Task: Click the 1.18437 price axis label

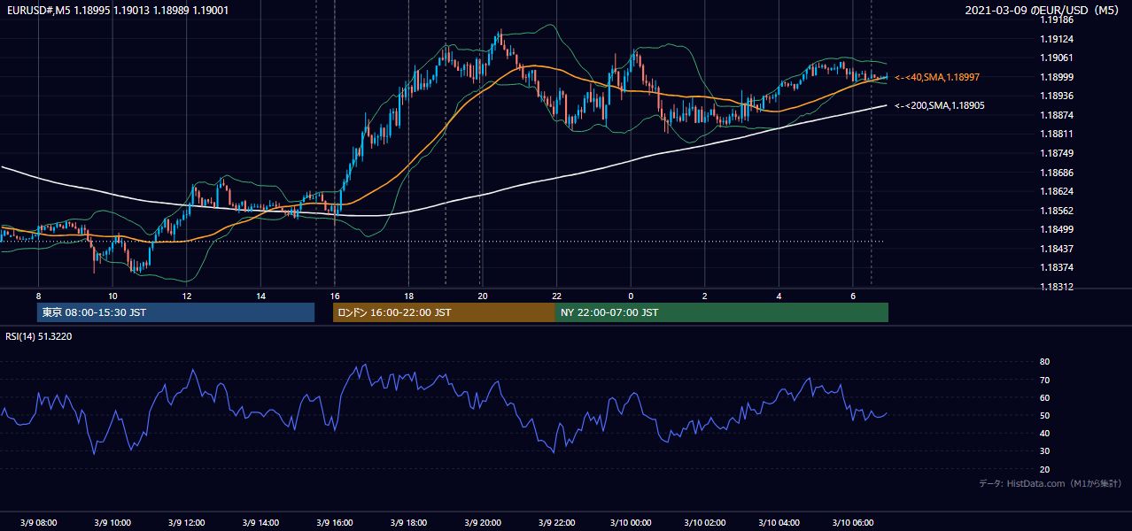Action: 1057,249
